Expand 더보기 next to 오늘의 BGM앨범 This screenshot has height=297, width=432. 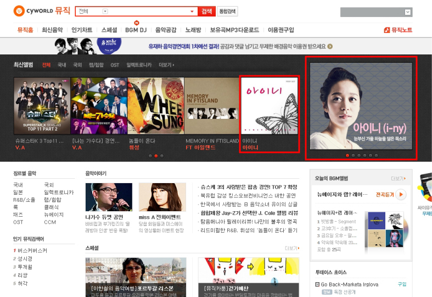399,179
